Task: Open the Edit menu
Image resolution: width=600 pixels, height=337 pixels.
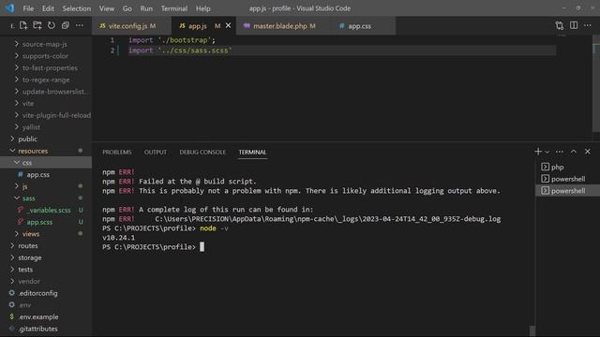Action: pyautogui.click(x=48, y=8)
